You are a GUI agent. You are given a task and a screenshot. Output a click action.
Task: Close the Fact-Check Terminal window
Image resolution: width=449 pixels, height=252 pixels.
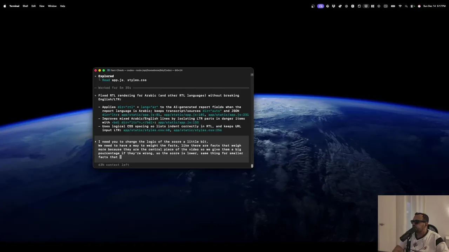coord(95,70)
